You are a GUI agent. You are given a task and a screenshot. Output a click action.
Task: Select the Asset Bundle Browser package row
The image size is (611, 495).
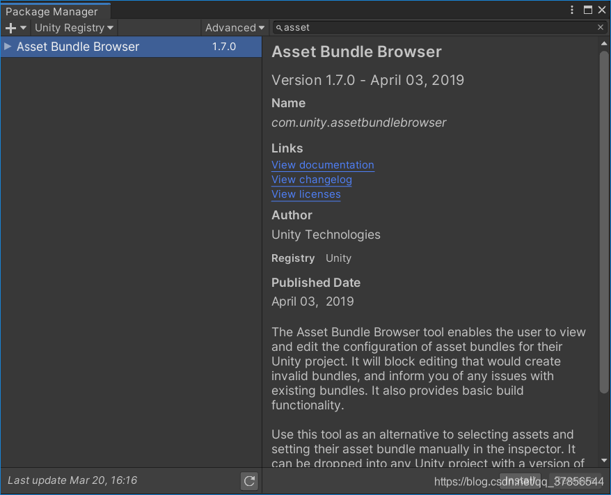point(131,47)
